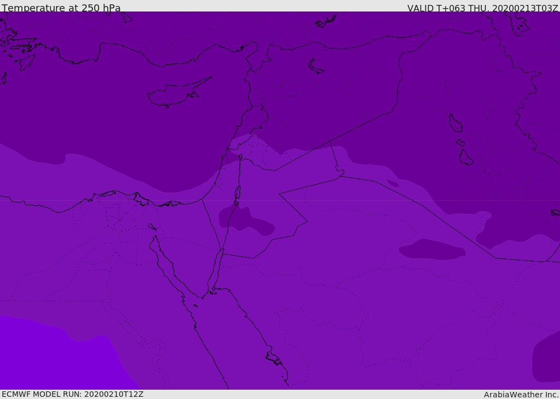The height and width of the screenshot is (399, 560).
Task: Open the ArabiaWeather Inc. credit text
Action: coord(521,395)
